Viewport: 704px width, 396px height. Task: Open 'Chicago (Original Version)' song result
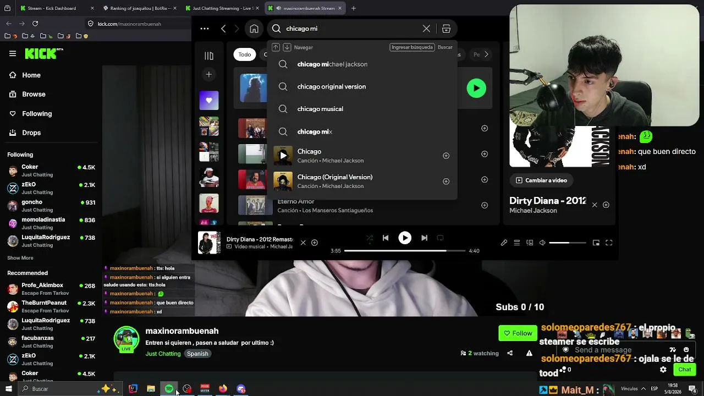pos(362,182)
